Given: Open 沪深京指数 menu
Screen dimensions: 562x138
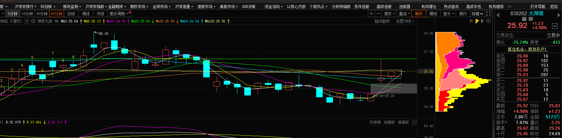Looking at the screenshot, I should [96, 6].
